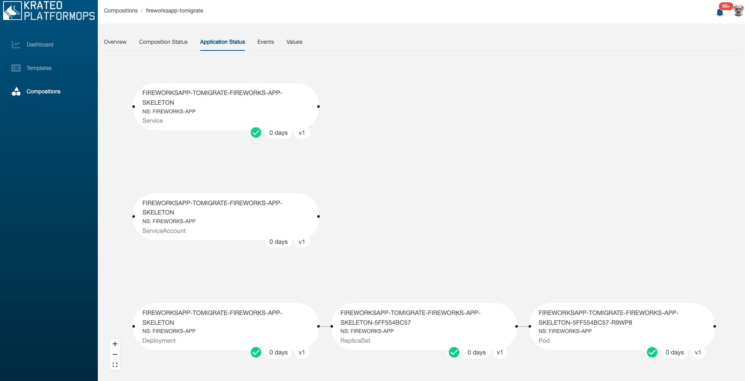Click the 0 days badge on Pod node
The image size is (745, 381).
pos(675,352)
